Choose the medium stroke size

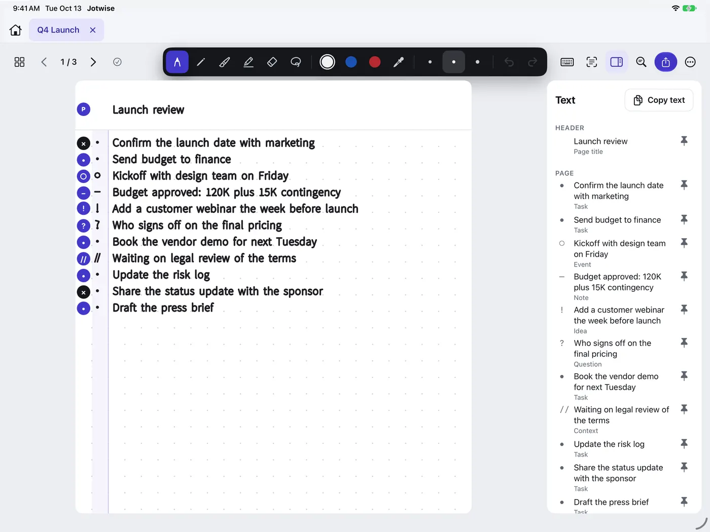click(x=454, y=62)
